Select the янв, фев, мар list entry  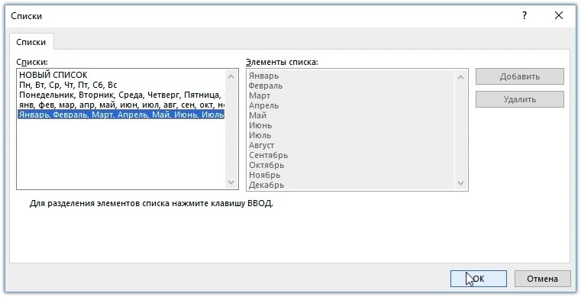tap(121, 105)
